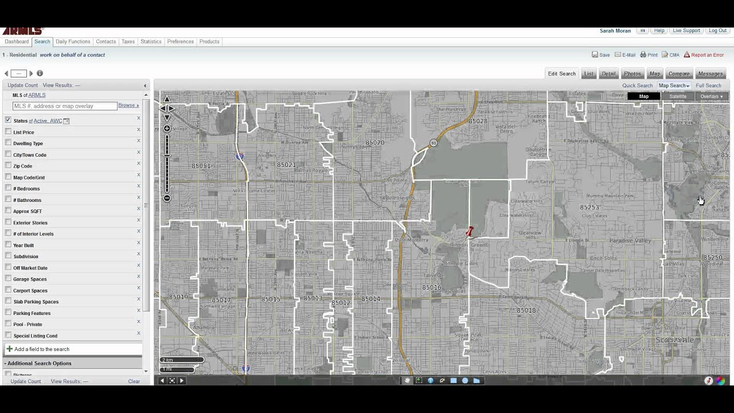Viewport: 734px width, 413px height.
Task: Check the Zip Code checkbox
Action: (8, 165)
